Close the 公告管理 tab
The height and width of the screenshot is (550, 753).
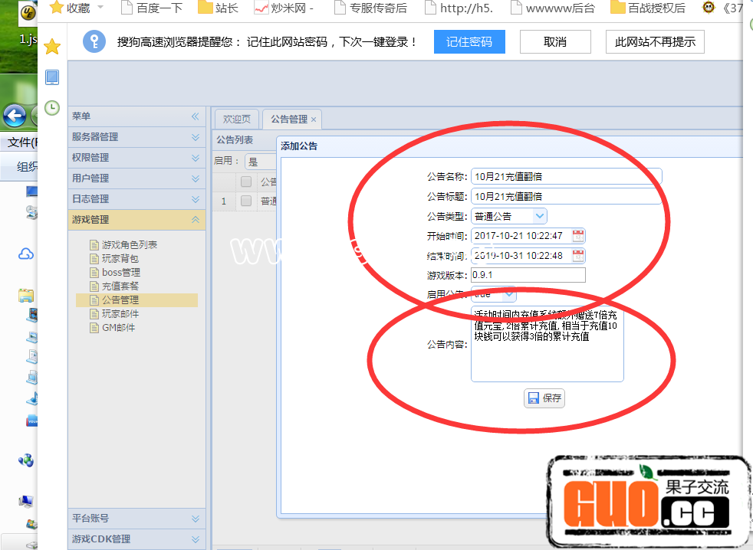314,119
